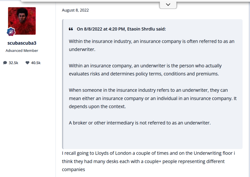
Task: Click the reply text about Lloyds of London
Action: point(148,161)
